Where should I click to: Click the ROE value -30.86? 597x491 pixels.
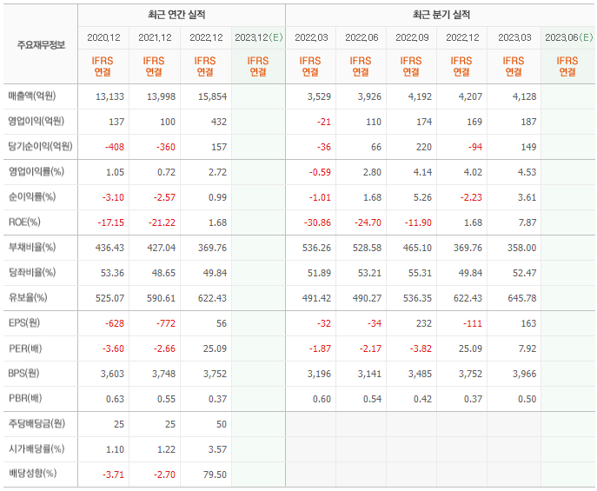point(317,222)
